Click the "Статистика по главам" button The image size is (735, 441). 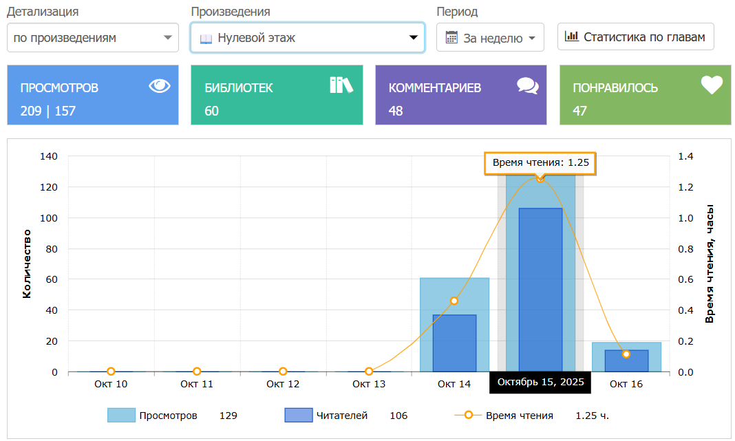(635, 36)
